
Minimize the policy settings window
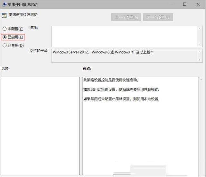tap(171, 4)
